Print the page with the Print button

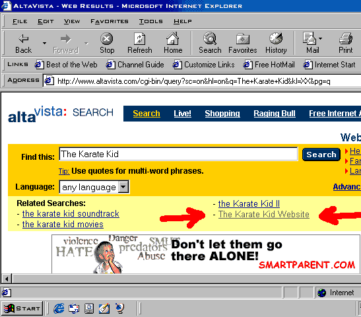(346, 44)
